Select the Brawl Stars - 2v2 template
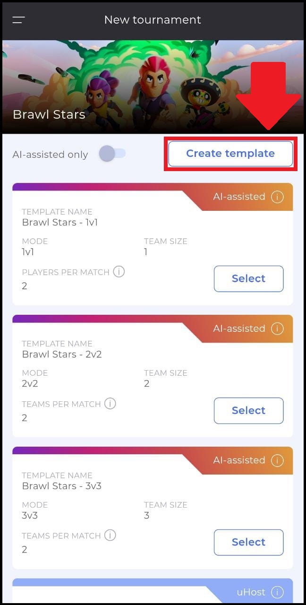 pos(249,411)
